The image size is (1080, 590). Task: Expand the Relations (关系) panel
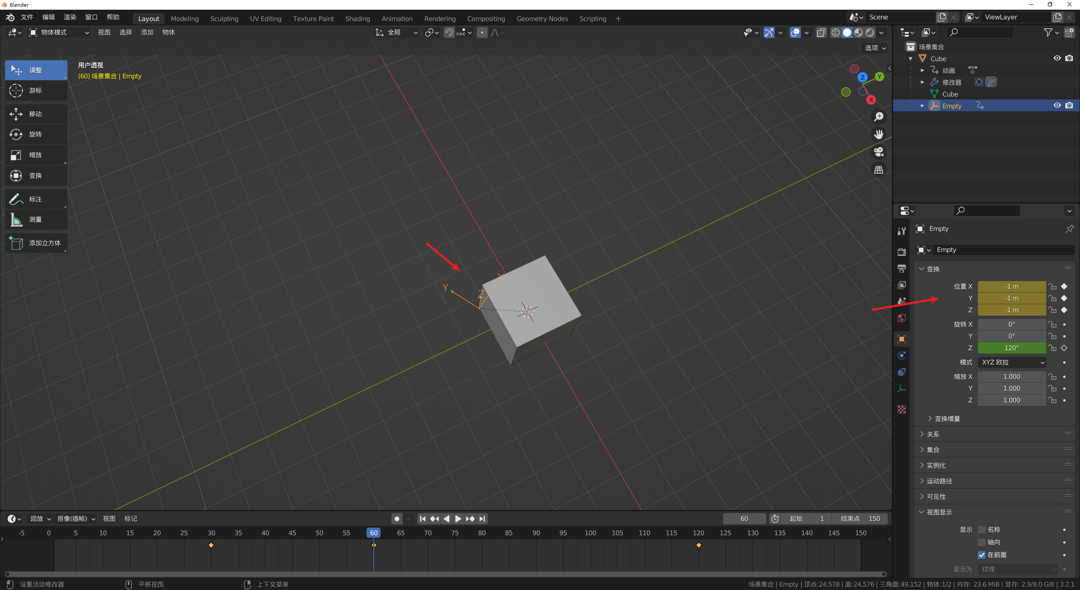click(933, 434)
